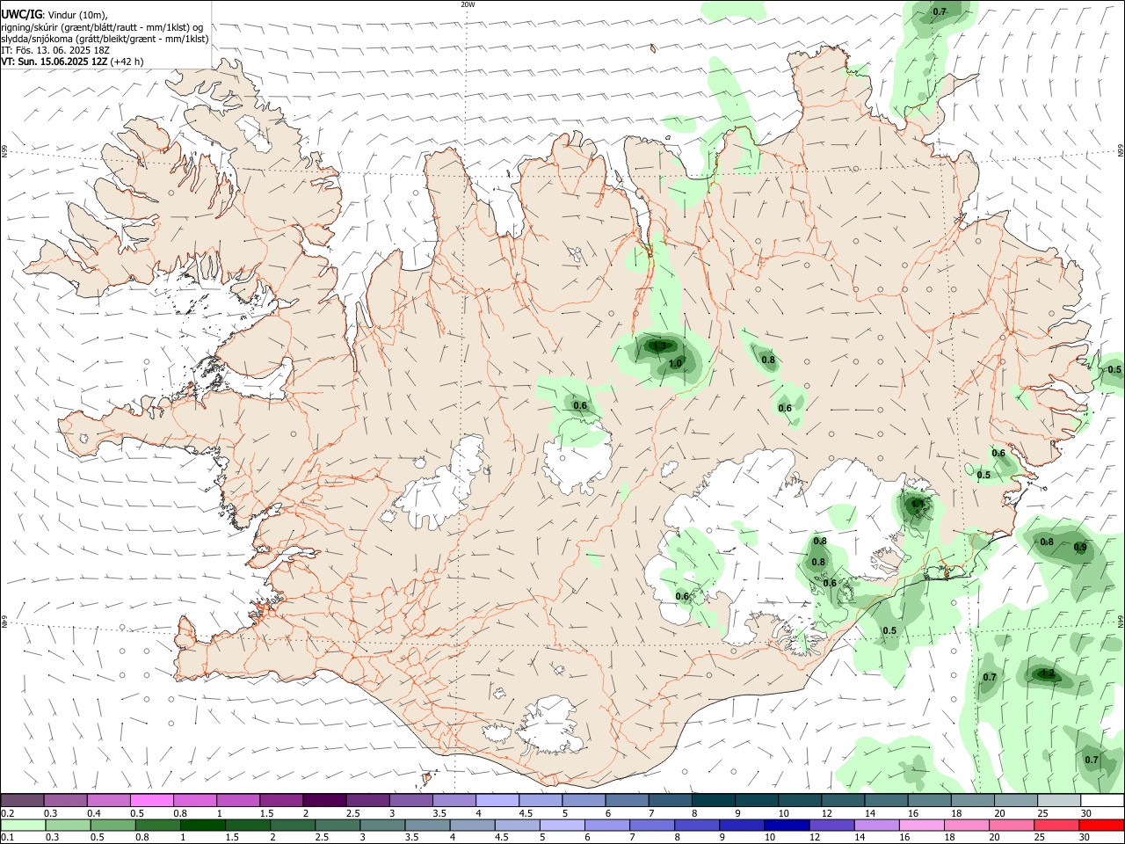
Task: Click the 0.5 value at the eastern map edge
Action: [x=1114, y=370]
